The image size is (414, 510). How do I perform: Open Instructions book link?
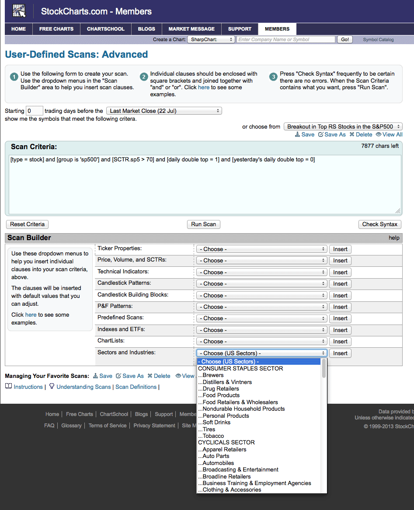click(x=24, y=387)
